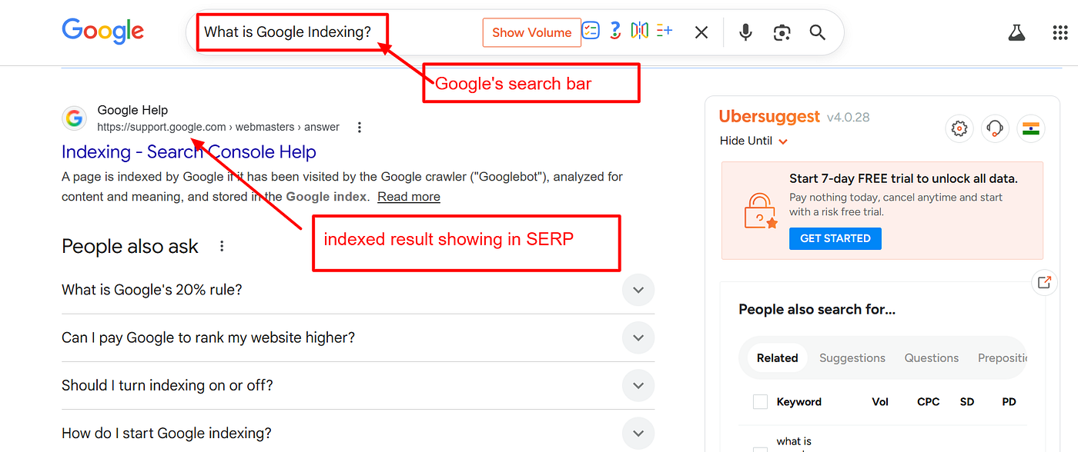This screenshot has width=1078, height=452.
Task: Click the Google logo
Action: (x=102, y=31)
